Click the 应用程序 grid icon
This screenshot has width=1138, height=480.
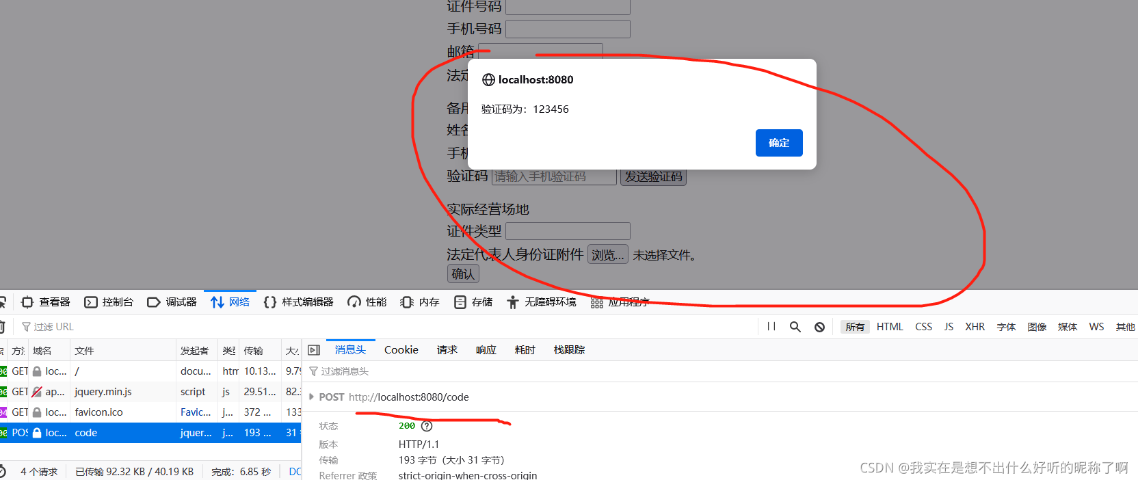coord(597,303)
